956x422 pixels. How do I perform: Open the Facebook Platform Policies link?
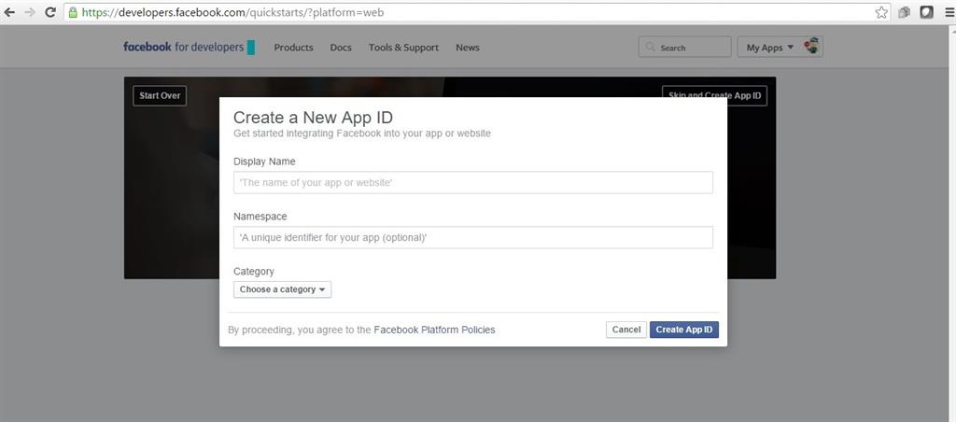(x=434, y=330)
